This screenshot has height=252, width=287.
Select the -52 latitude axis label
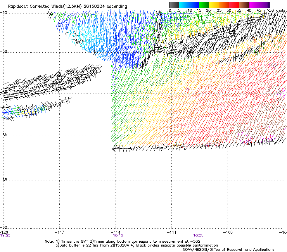(x=3, y=52)
